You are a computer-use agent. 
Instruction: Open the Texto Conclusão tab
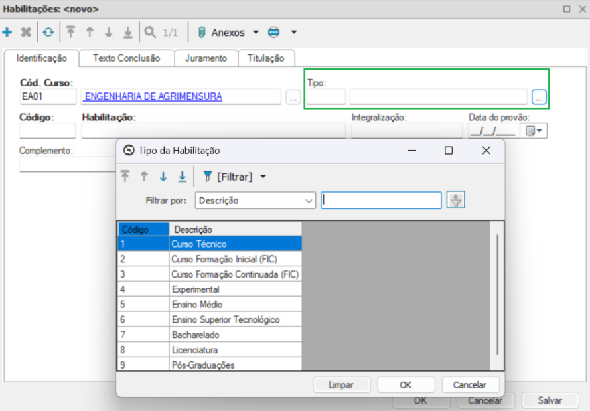126,58
